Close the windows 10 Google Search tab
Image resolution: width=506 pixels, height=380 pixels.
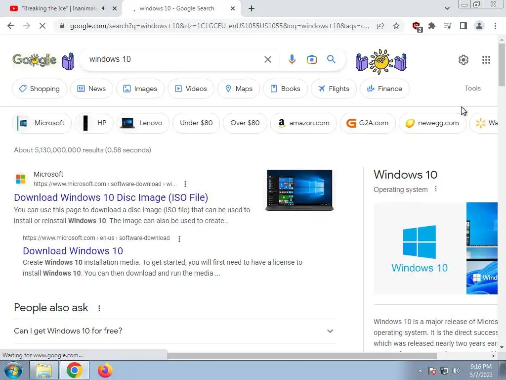pyautogui.click(x=233, y=9)
